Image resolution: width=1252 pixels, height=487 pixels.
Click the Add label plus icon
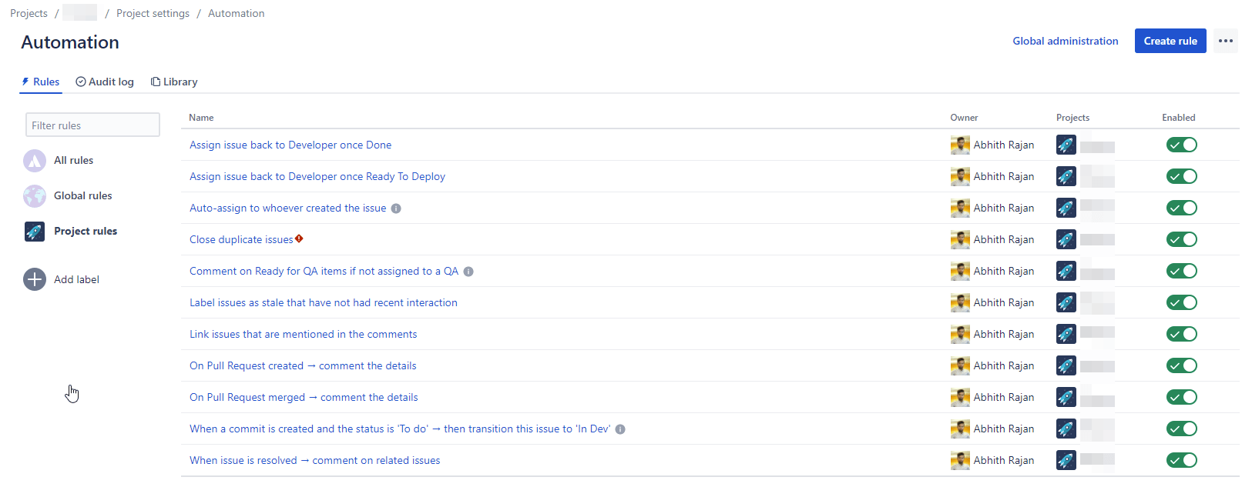tap(35, 279)
